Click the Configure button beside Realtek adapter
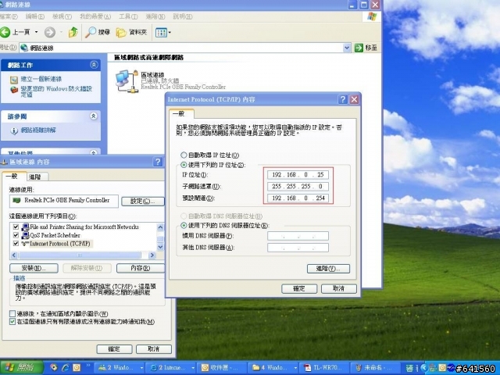The width and height of the screenshot is (500, 375). tap(142, 202)
